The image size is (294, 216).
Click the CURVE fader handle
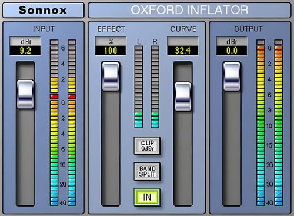(183, 97)
